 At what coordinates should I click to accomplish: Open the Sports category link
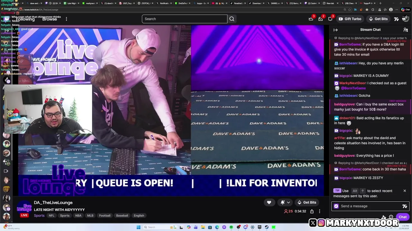[x=39, y=216]
